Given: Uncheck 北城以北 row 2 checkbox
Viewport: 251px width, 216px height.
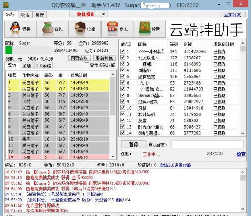Looking at the screenshot, I should tap(123, 57).
